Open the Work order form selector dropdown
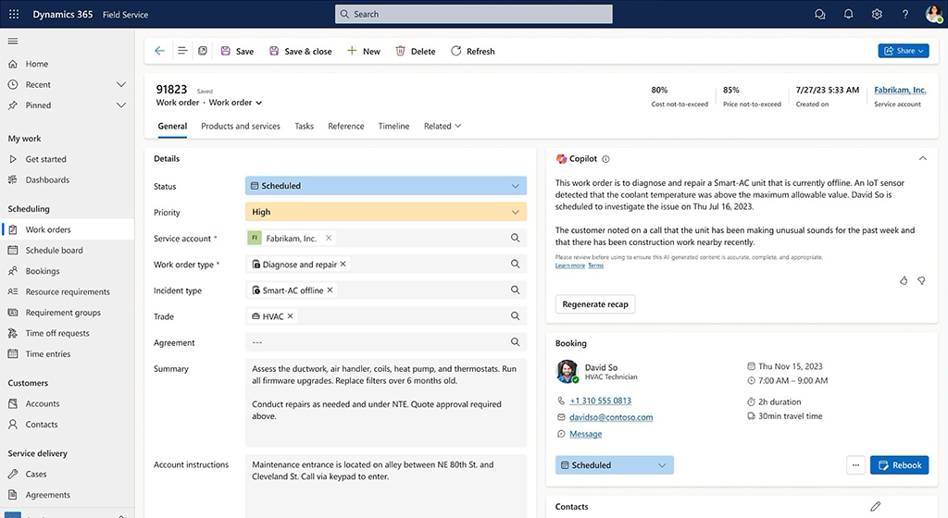Image resolution: width=948 pixels, height=518 pixels. click(235, 103)
